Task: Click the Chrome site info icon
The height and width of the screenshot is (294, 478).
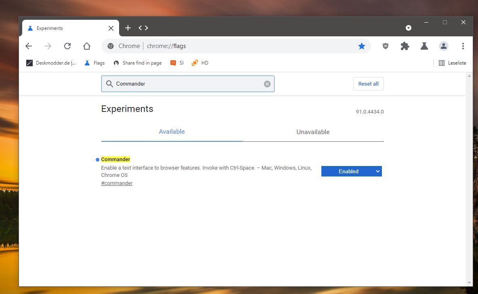Action: (x=111, y=46)
